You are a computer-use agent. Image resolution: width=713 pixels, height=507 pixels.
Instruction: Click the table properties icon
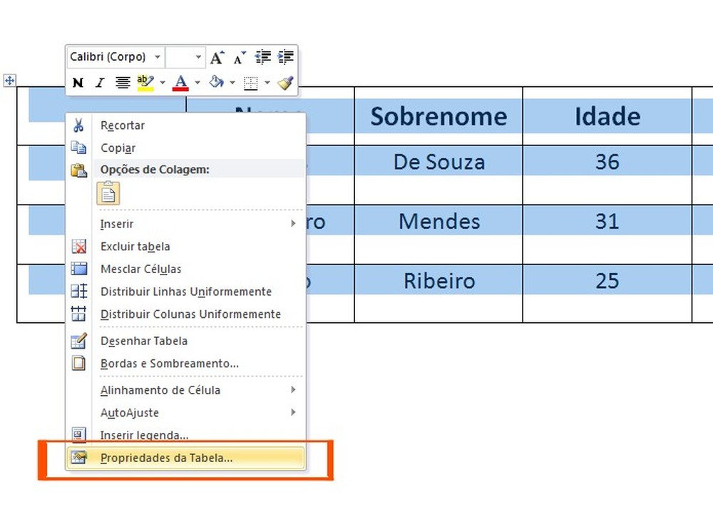tap(79, 457)
